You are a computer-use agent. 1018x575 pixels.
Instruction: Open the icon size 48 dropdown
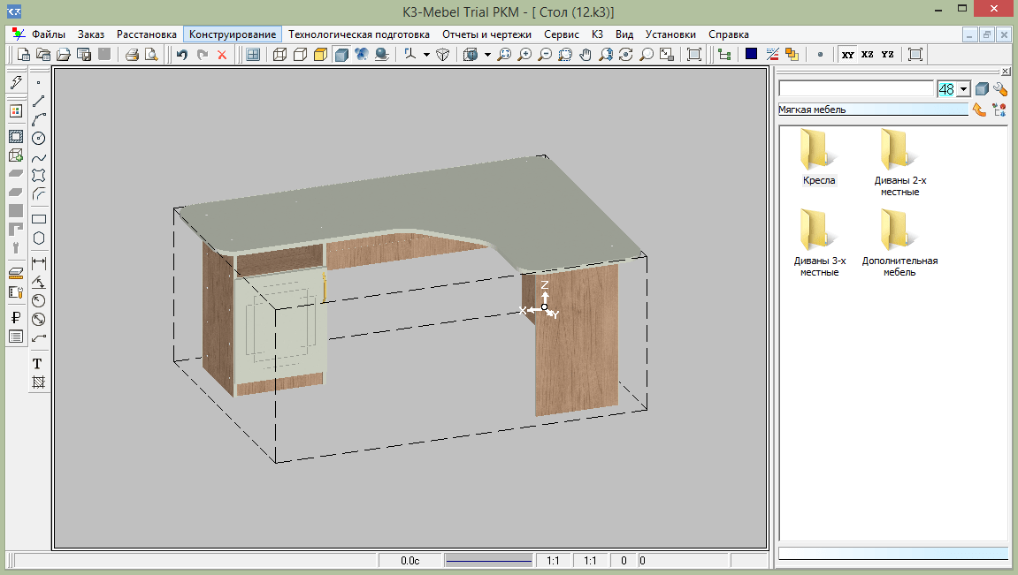click(x=963, y=89)
